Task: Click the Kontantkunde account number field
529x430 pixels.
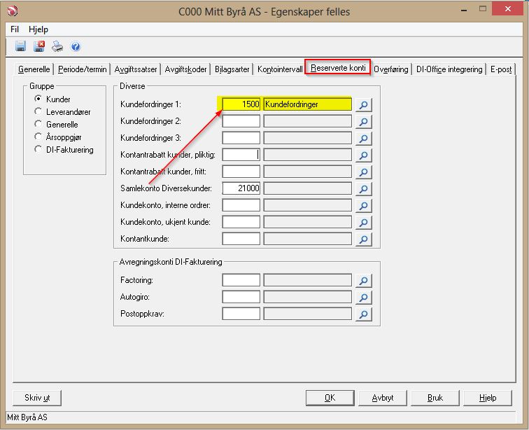Action: 241,239
